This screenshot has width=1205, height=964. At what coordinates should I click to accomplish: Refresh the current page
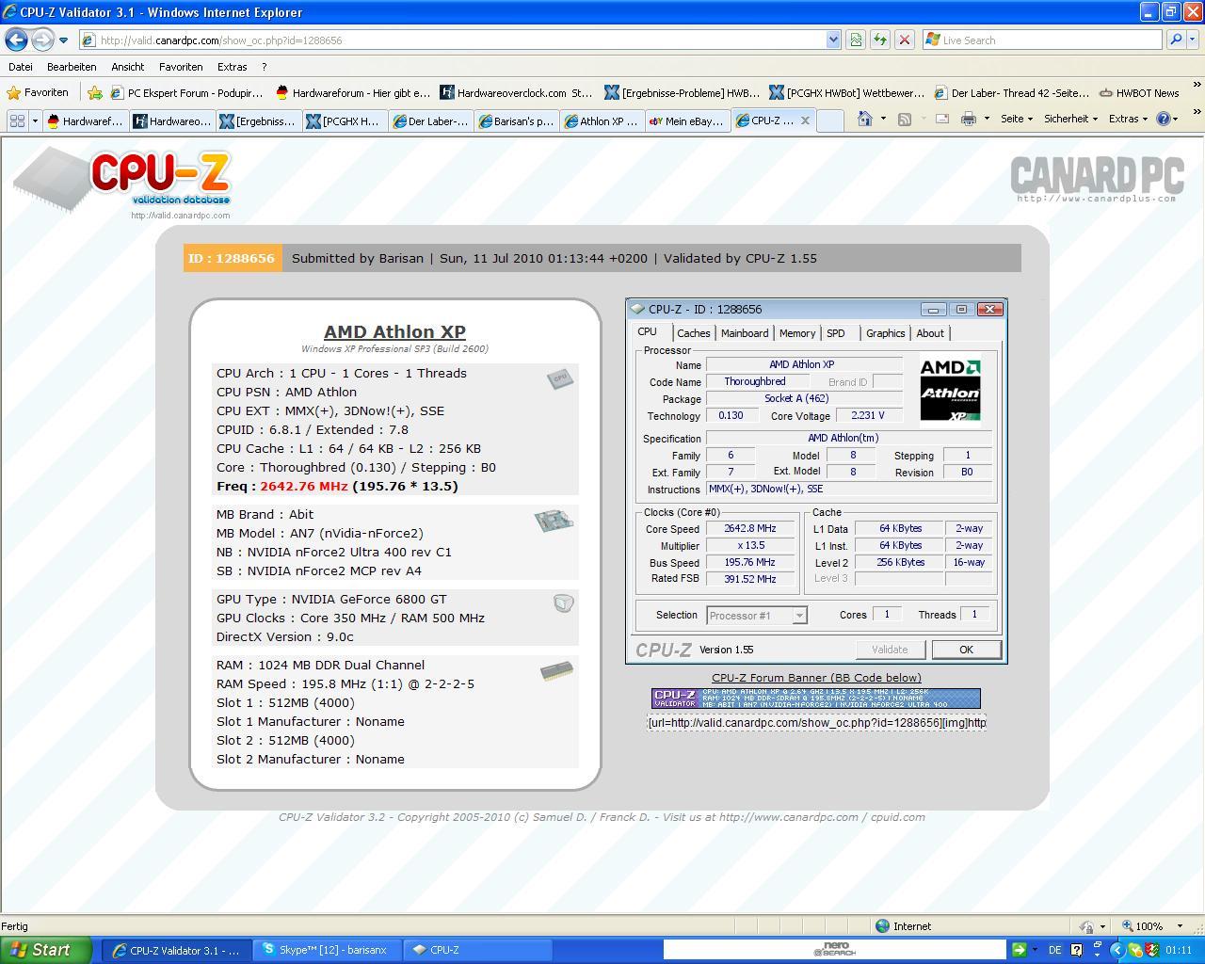pos(880,40)
